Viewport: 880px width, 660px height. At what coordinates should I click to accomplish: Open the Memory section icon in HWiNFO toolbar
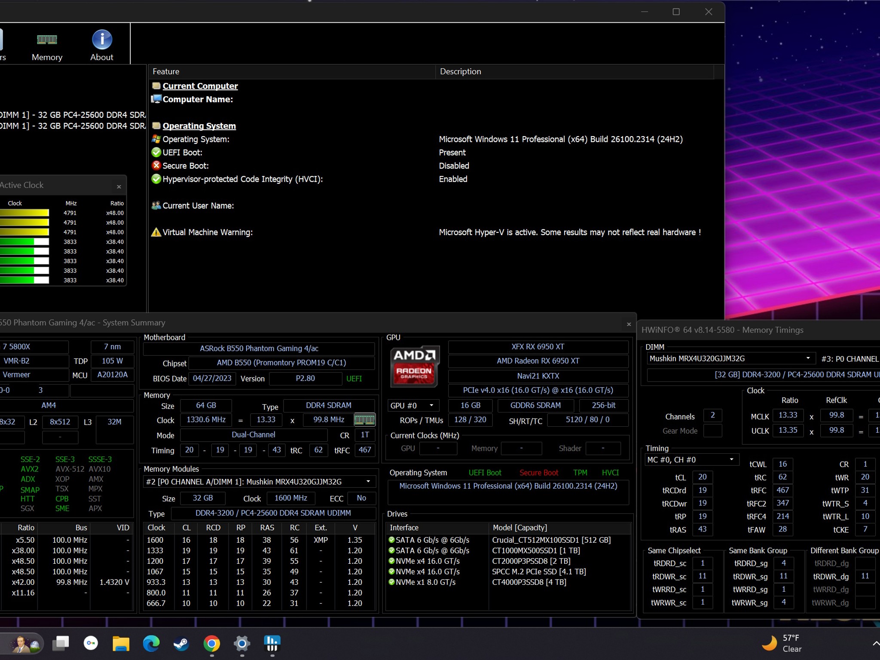point(47,46)
